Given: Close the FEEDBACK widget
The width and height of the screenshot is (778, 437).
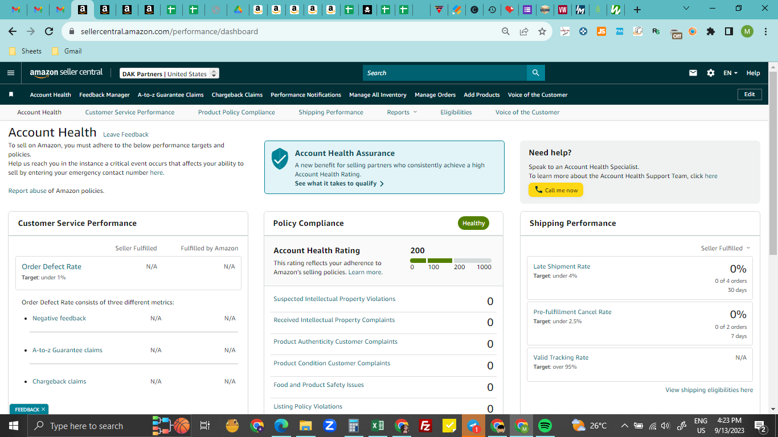Looking at the screenshot, I should click(43, 409).
